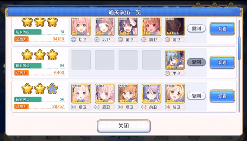The image size is (247, 141).
Task: Copy the 28757 power team
Action: [196, 96]
